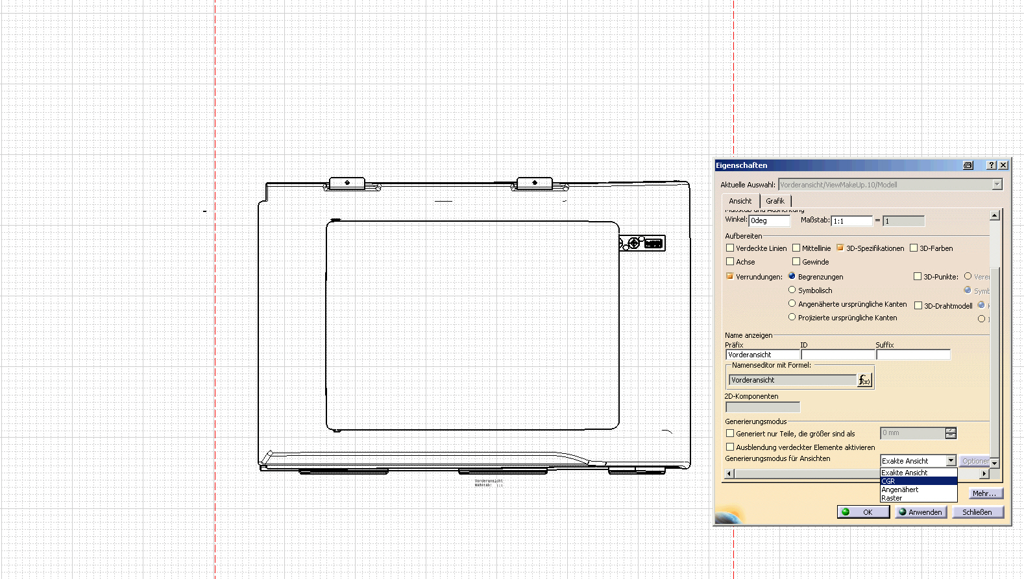This screenshot has width=1024, height=579.
Task: Choose 'Exakte Ansicht' from the dropdown list
Action: pyautogui.click(x=918, y=473)
